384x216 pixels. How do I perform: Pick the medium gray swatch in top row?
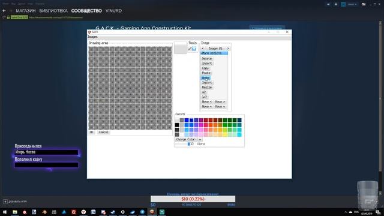coord(182,120)
